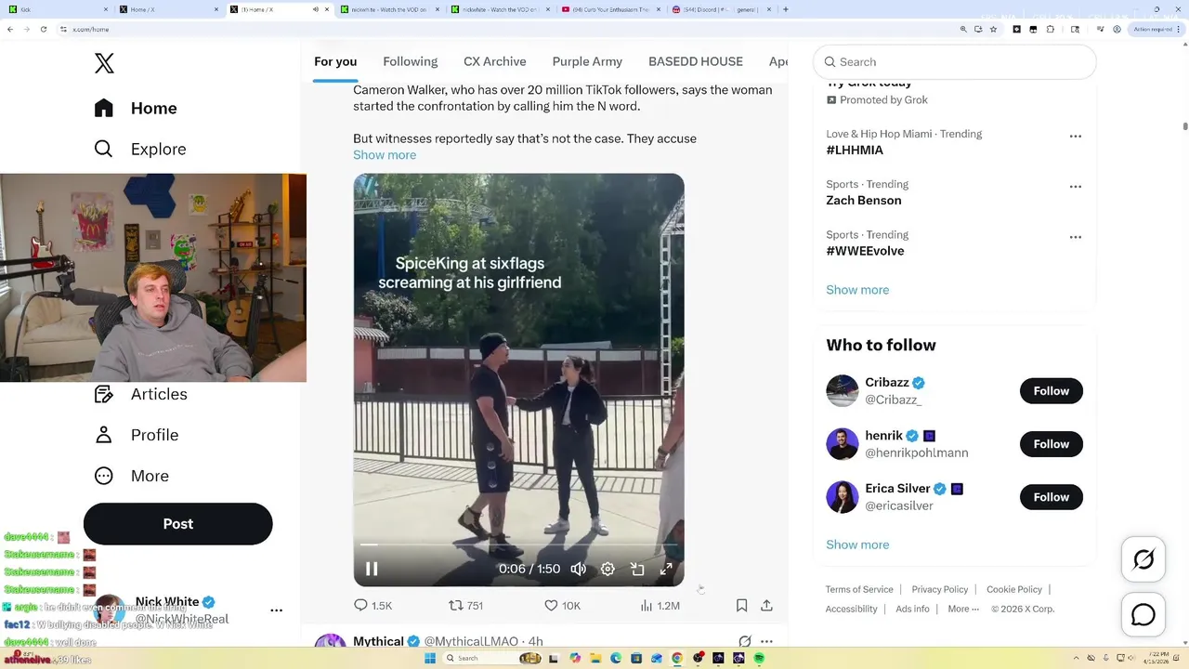
Task: Bookmark this page with star icon
Action: [x=994, y=29]
